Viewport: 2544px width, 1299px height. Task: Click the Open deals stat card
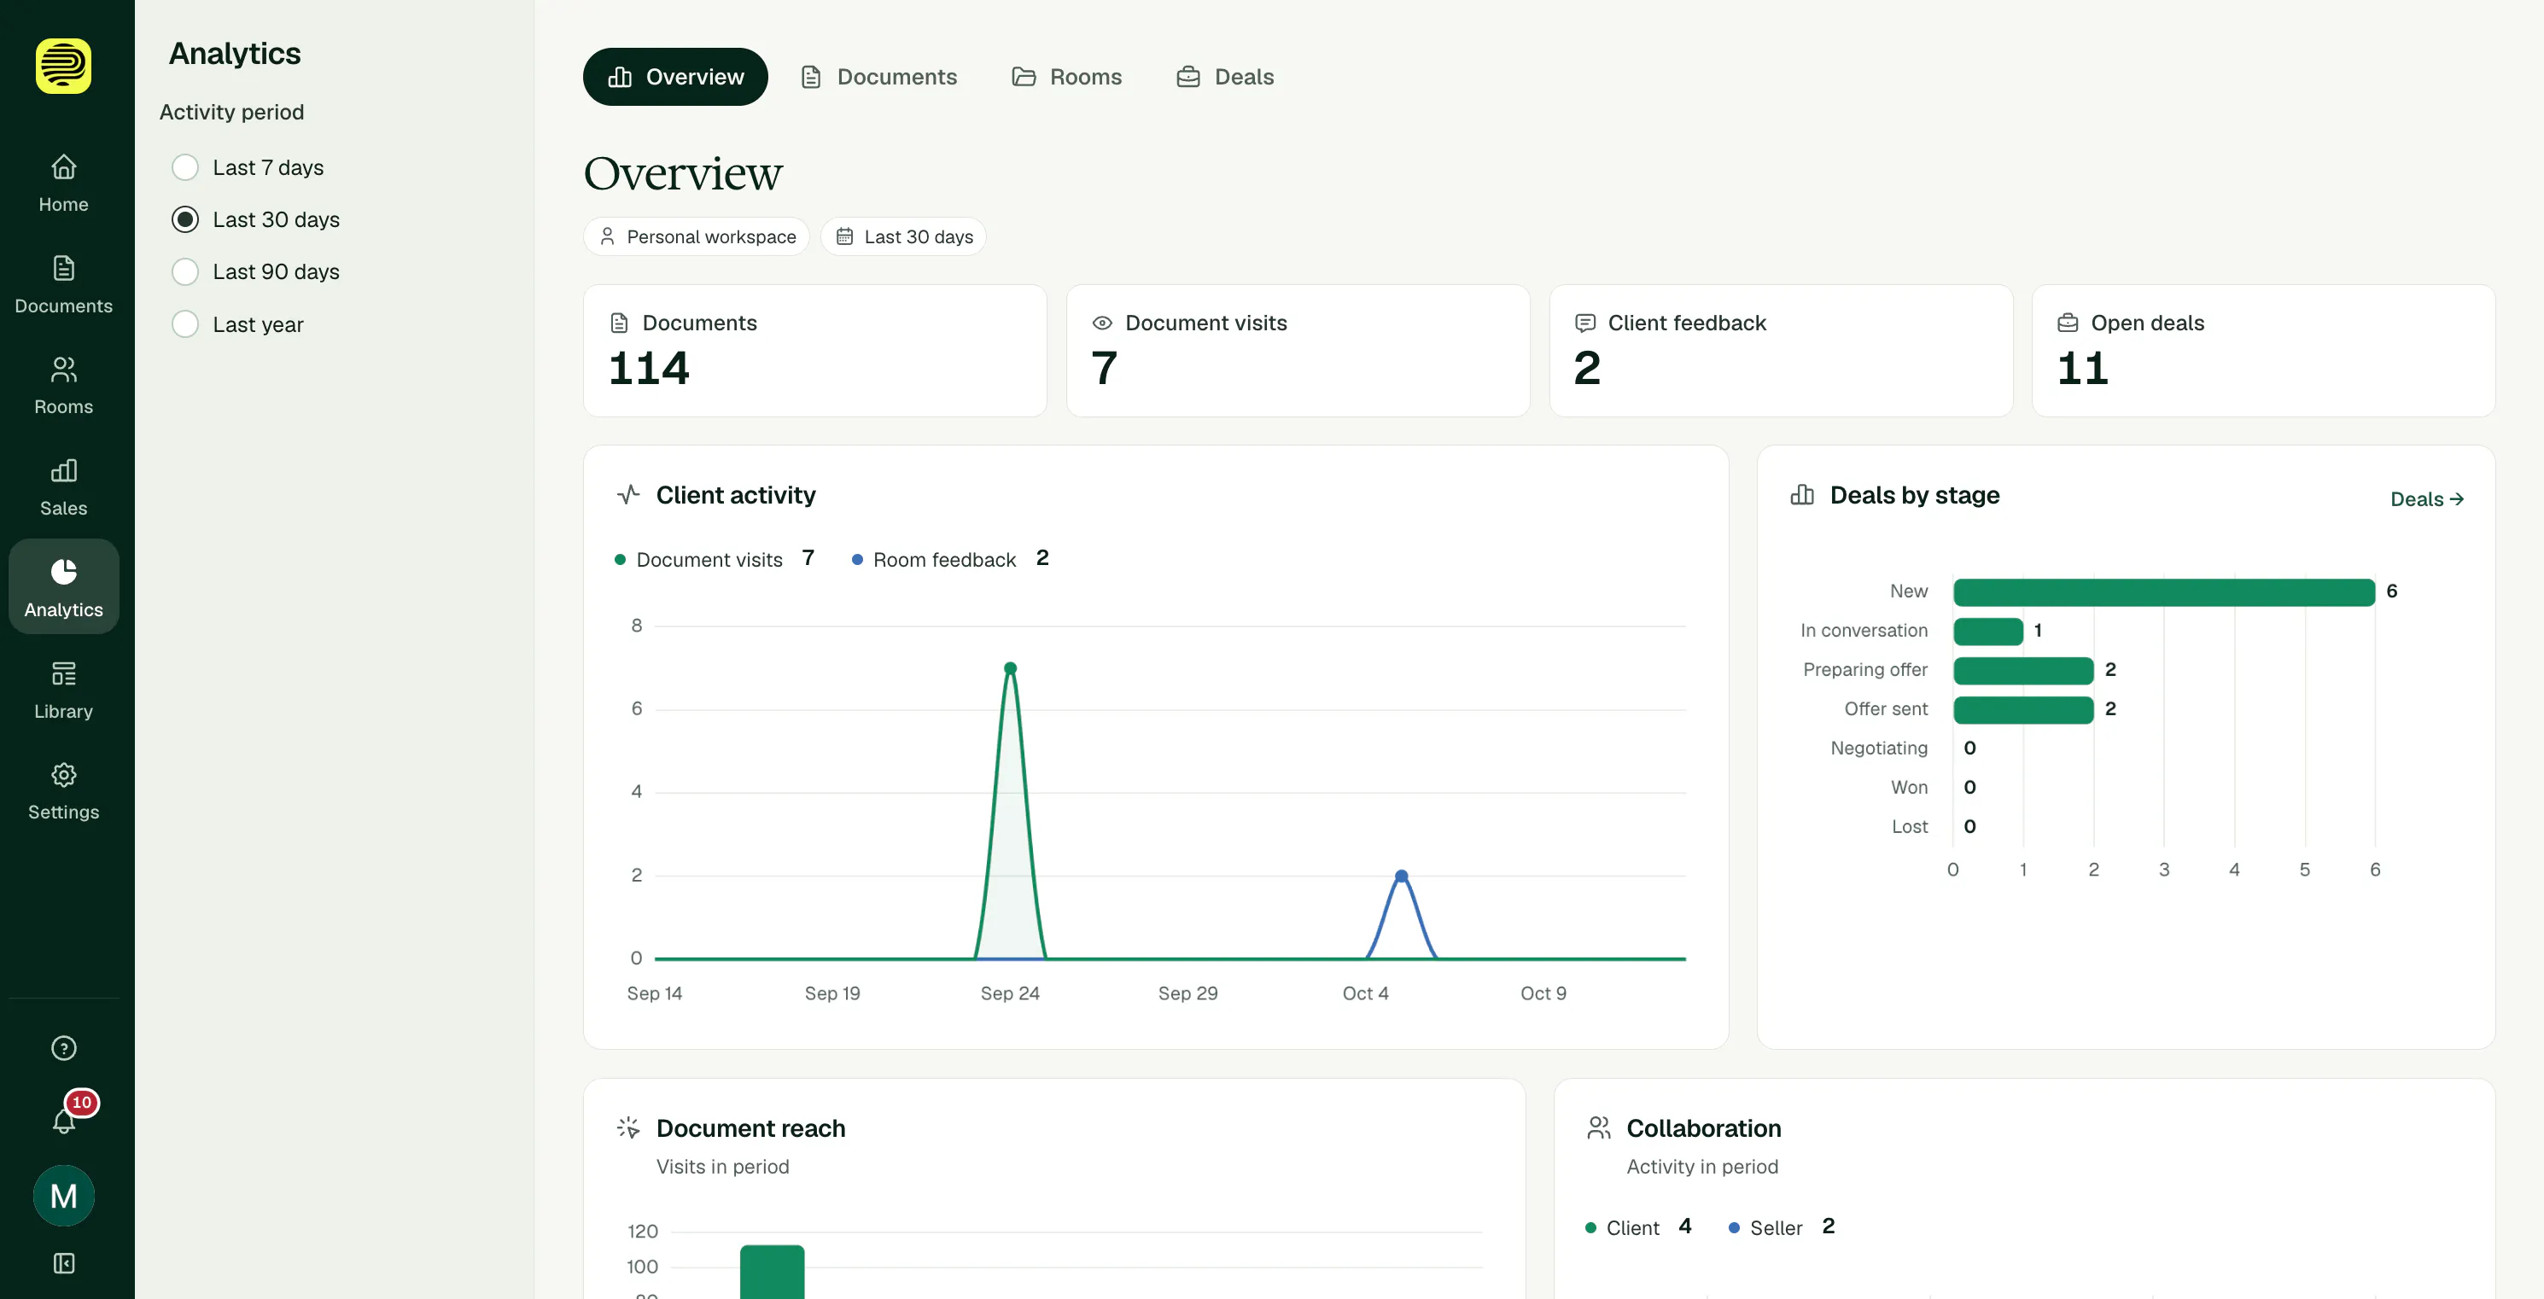[x=2263, y=351]
